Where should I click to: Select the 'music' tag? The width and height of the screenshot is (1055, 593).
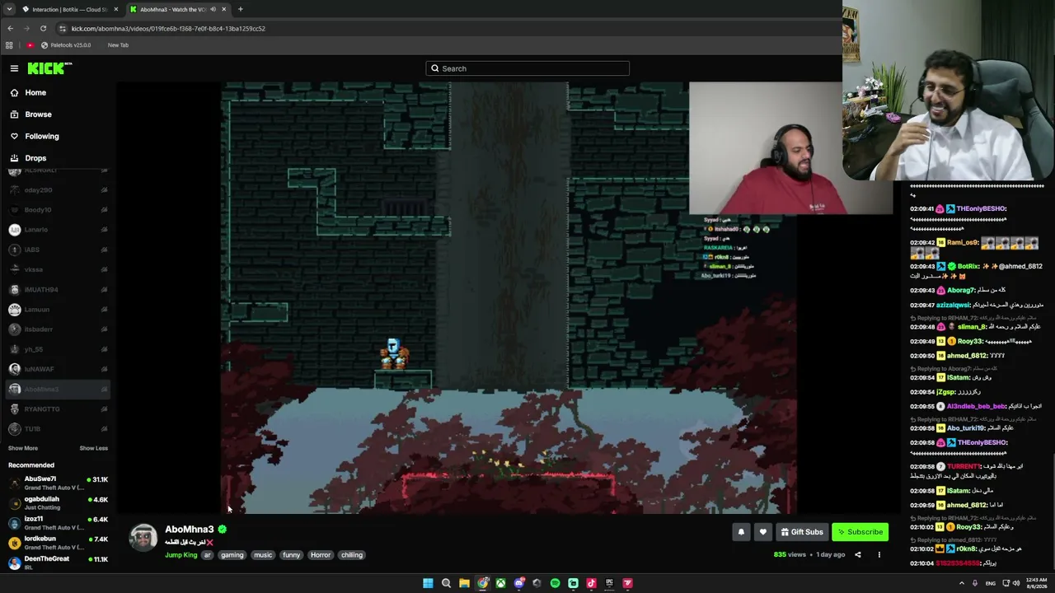tap(263, 555)
